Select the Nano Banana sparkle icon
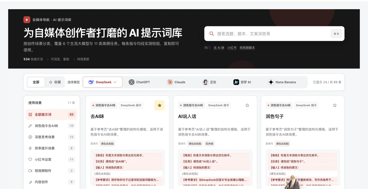 pos(271,82)
